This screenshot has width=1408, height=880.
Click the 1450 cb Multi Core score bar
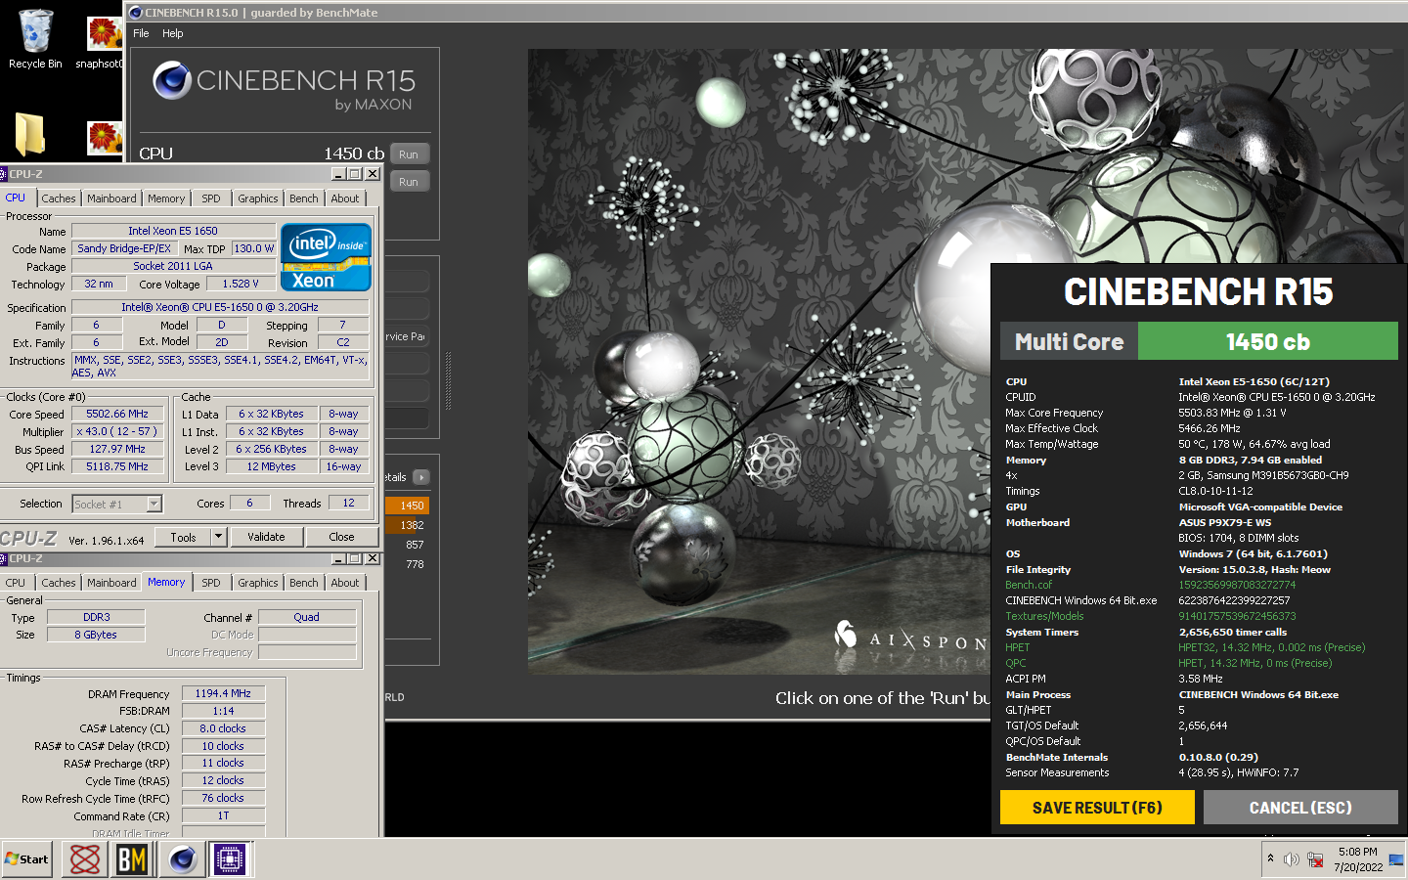tap(1267, 341)
